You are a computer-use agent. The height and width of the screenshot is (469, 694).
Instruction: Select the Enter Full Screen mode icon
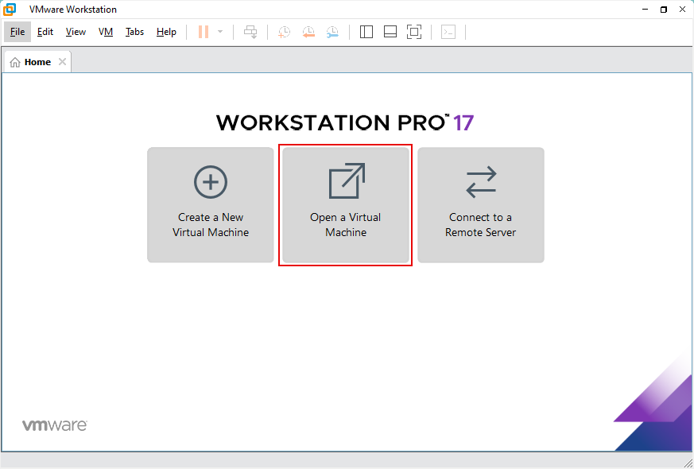[x=413, y=32]
